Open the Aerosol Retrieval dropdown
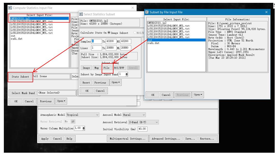The image size is (277, 155). 144,122
